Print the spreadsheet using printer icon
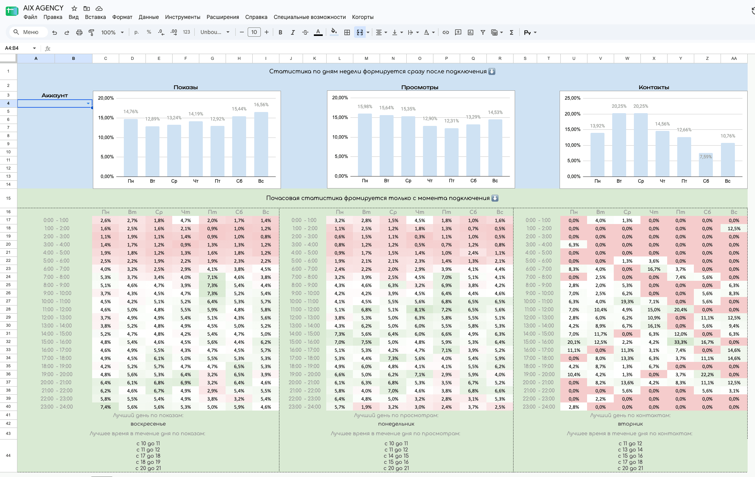Screen dimensions: 755x477 pyautogui.click(x=79, y=32)
